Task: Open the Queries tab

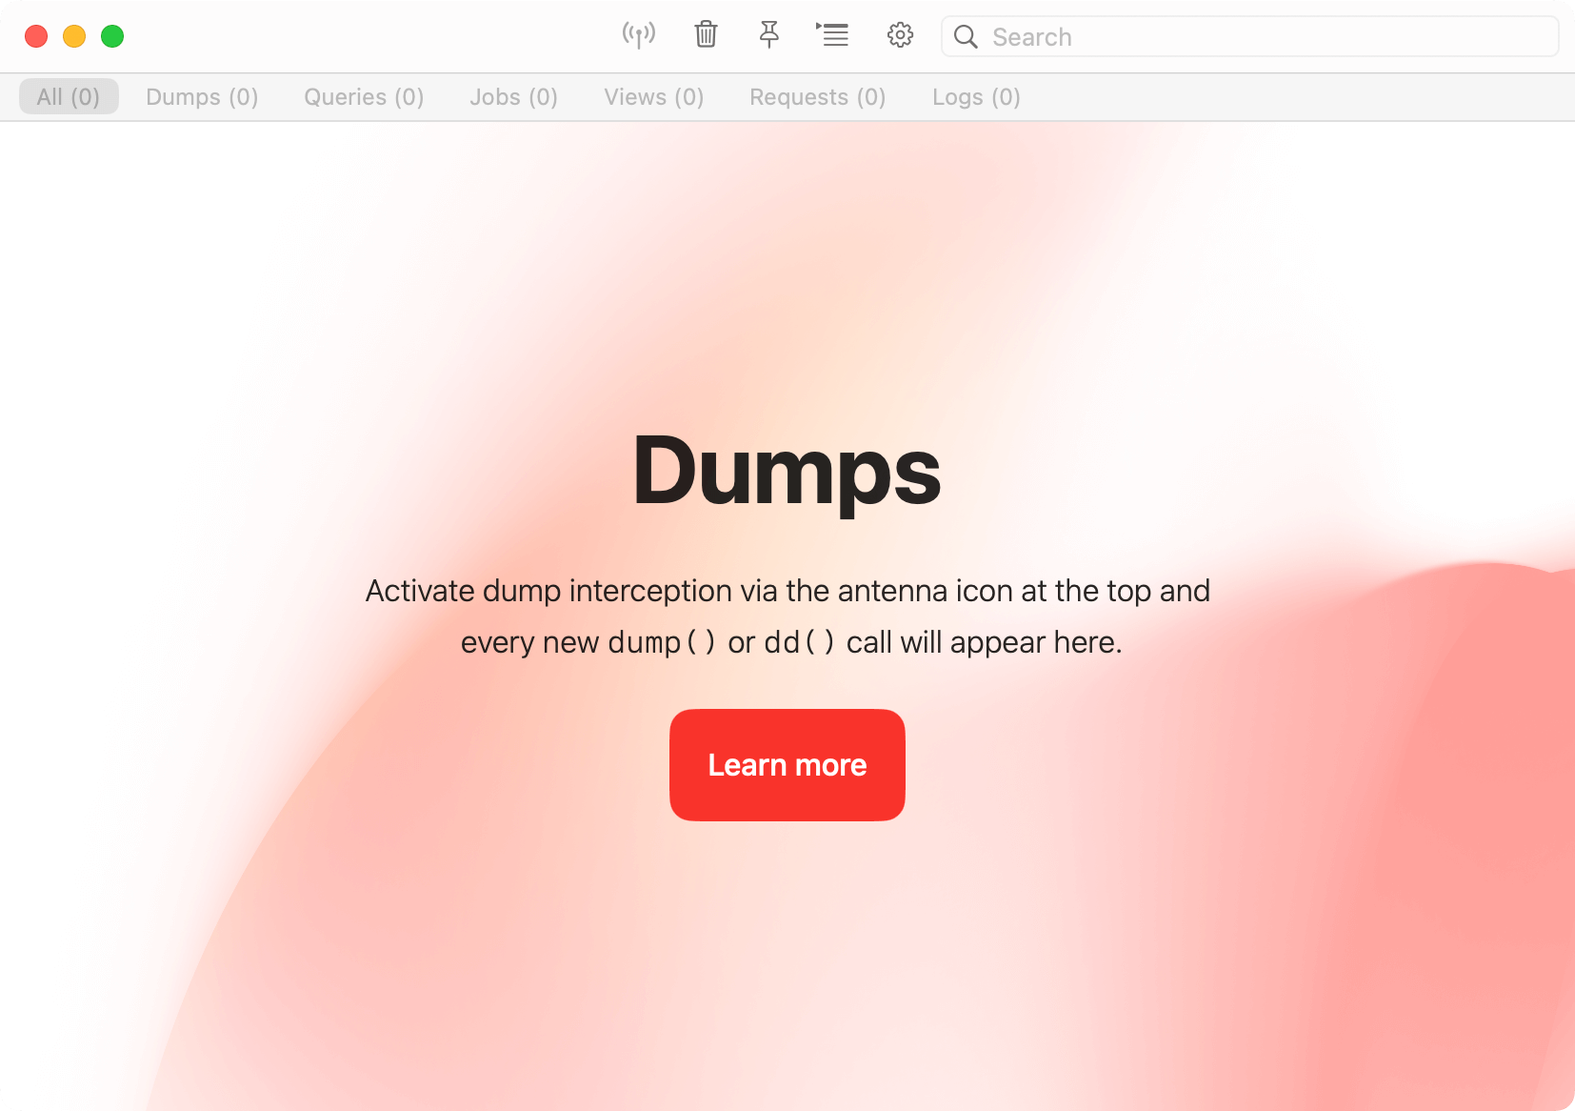Action: 363,96
